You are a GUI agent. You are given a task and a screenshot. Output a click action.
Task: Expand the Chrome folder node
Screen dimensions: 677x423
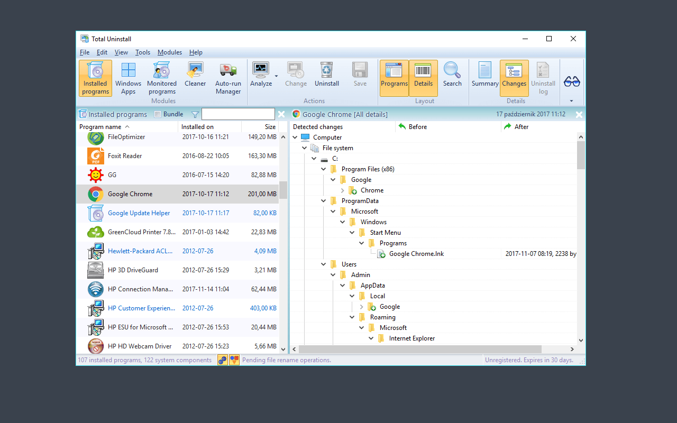tap(343, 190)
